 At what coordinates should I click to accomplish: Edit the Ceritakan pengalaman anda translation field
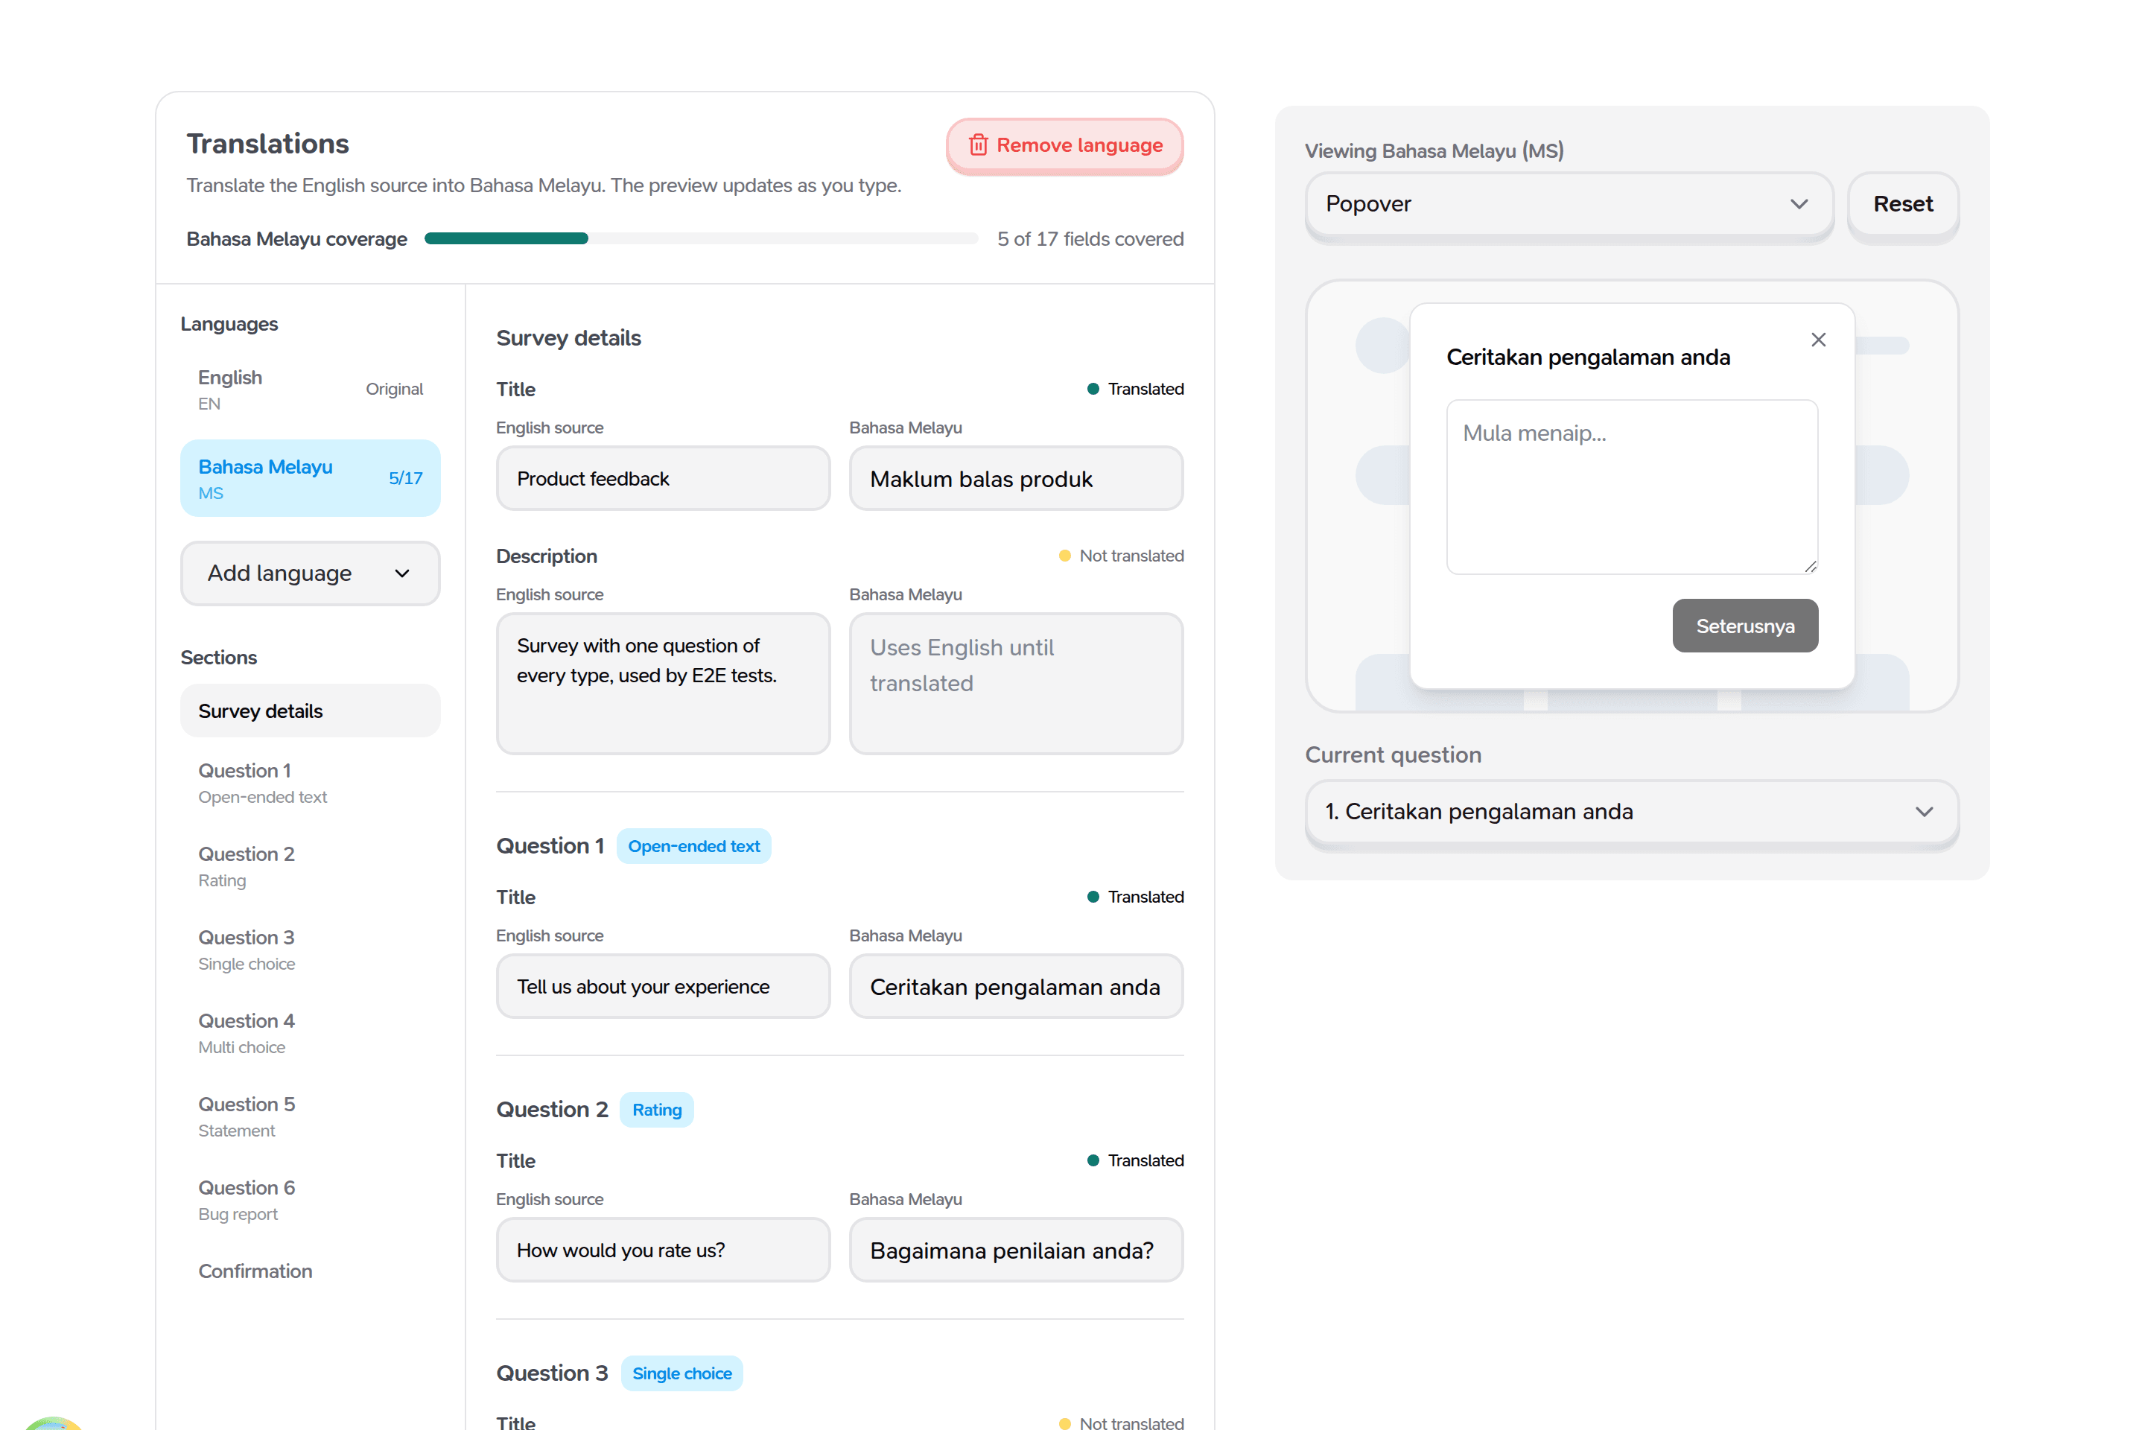(1016, 987)
